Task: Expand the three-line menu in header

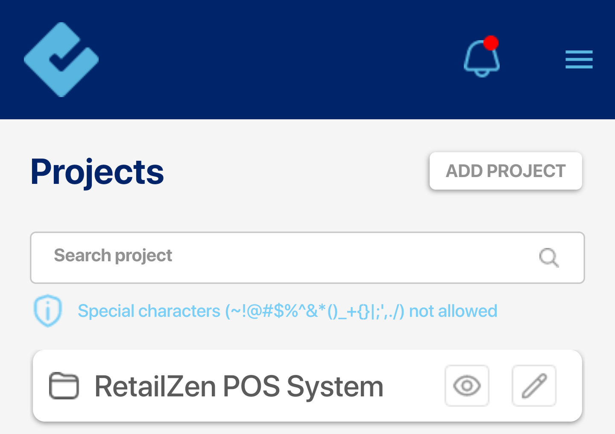Action: (579, 59)
